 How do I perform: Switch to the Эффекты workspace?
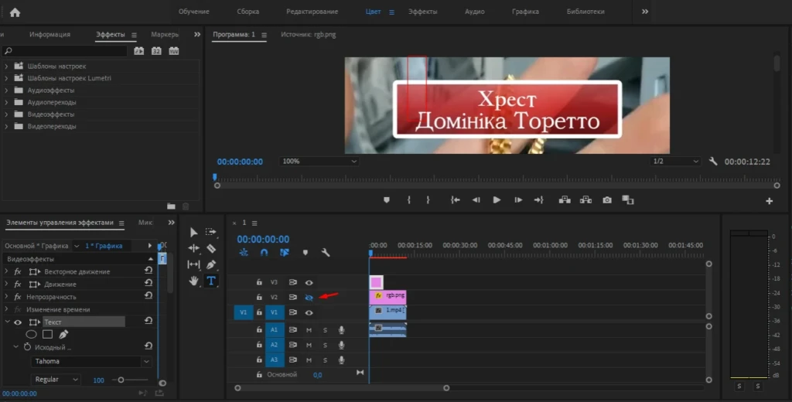point(423,12)
